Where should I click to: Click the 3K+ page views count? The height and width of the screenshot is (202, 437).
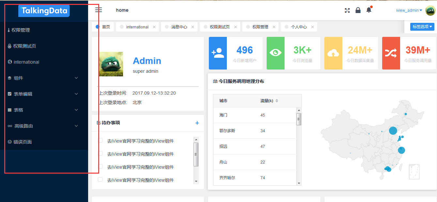(303, 50)
